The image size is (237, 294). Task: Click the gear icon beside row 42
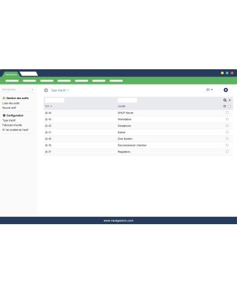coord(46,126)
